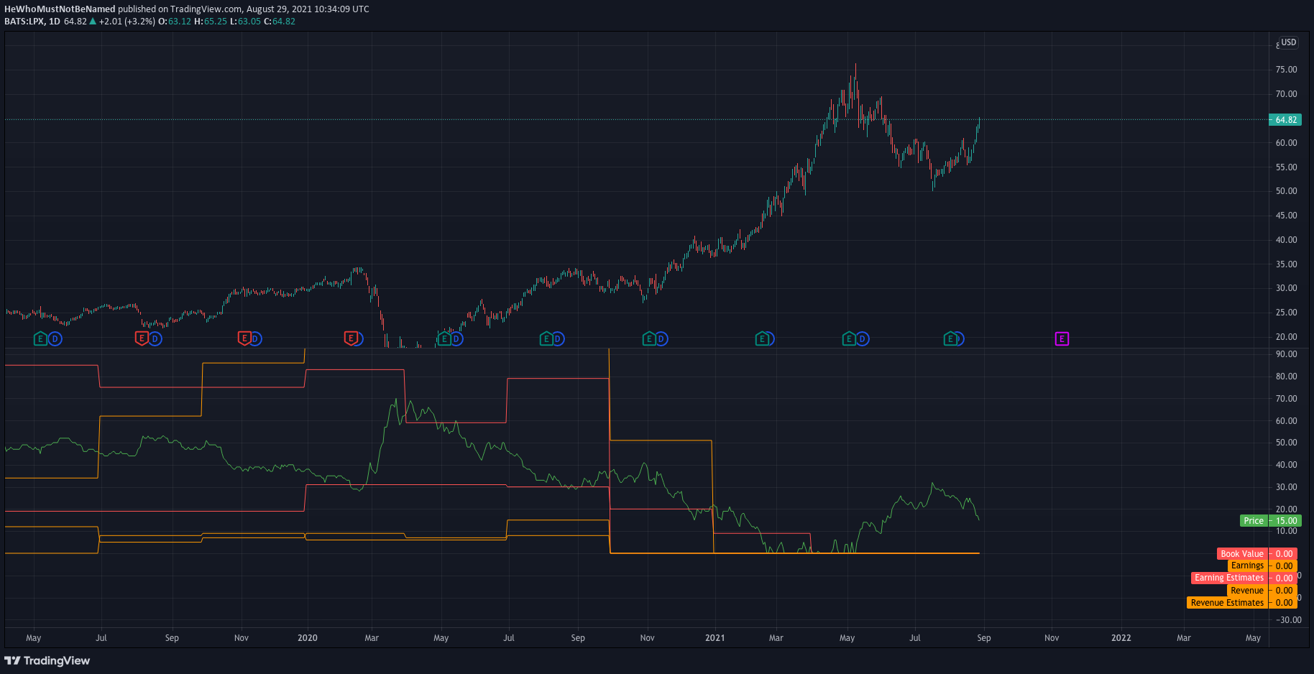Open the red earnings E marker near August 2019

(142, 338)
